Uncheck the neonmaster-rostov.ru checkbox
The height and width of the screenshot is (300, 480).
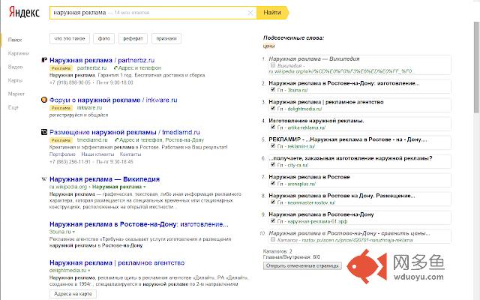[273, 202]
